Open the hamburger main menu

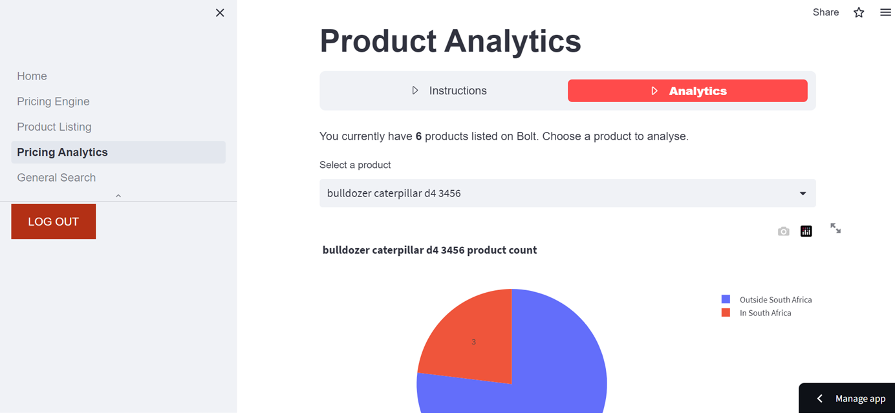[885, 12]
